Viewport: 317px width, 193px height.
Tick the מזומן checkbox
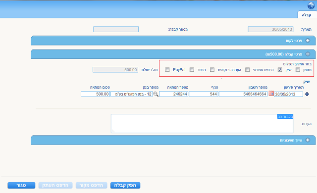click(298, 70)
